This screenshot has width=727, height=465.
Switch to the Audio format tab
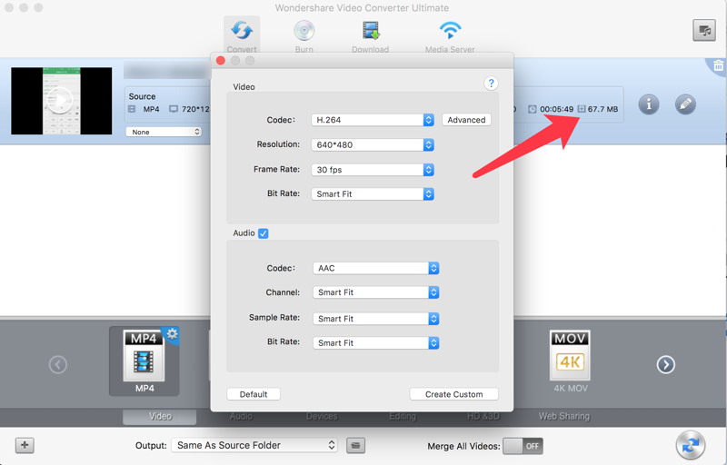click(x=241, y=416)
